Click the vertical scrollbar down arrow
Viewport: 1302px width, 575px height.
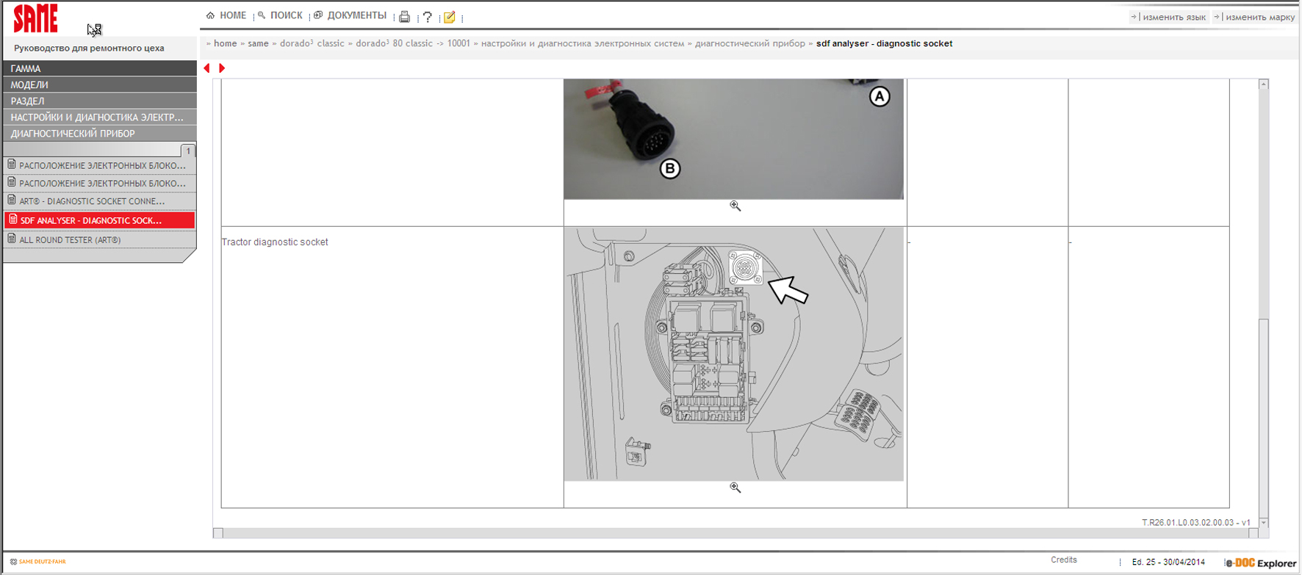pyautogui.click(x=1263, y=523)
